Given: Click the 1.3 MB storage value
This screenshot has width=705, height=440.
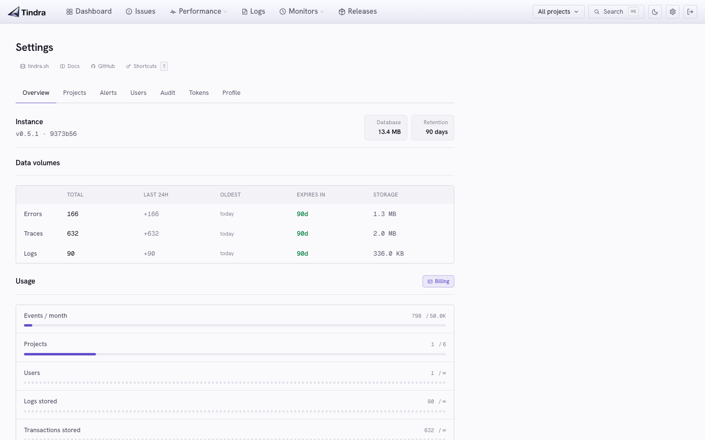Looking at the screenshot, I should (385, 214).
